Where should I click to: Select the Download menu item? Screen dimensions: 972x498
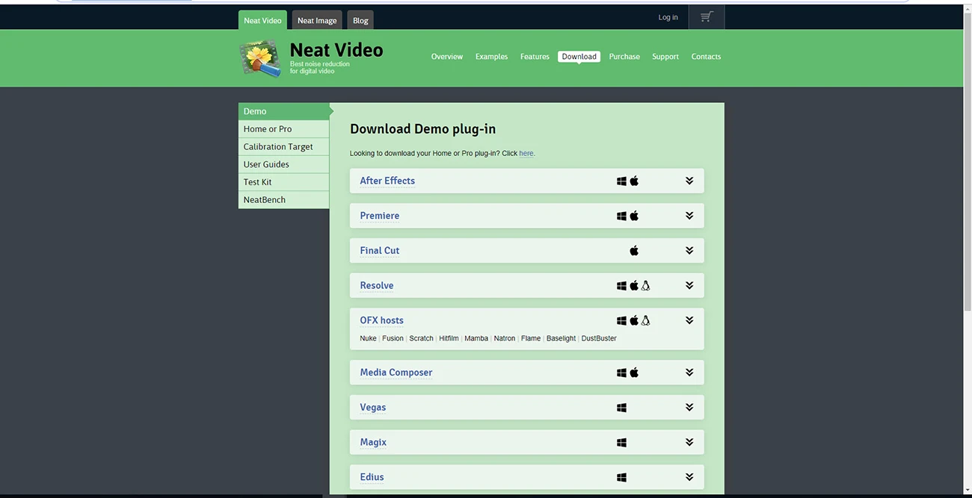coord(579,57)
